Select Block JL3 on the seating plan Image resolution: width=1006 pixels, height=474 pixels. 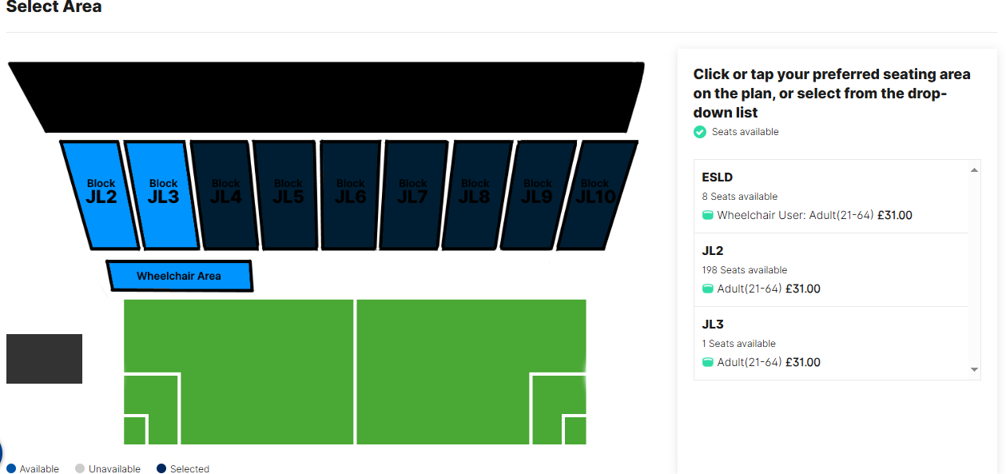(x=163, y=194)
